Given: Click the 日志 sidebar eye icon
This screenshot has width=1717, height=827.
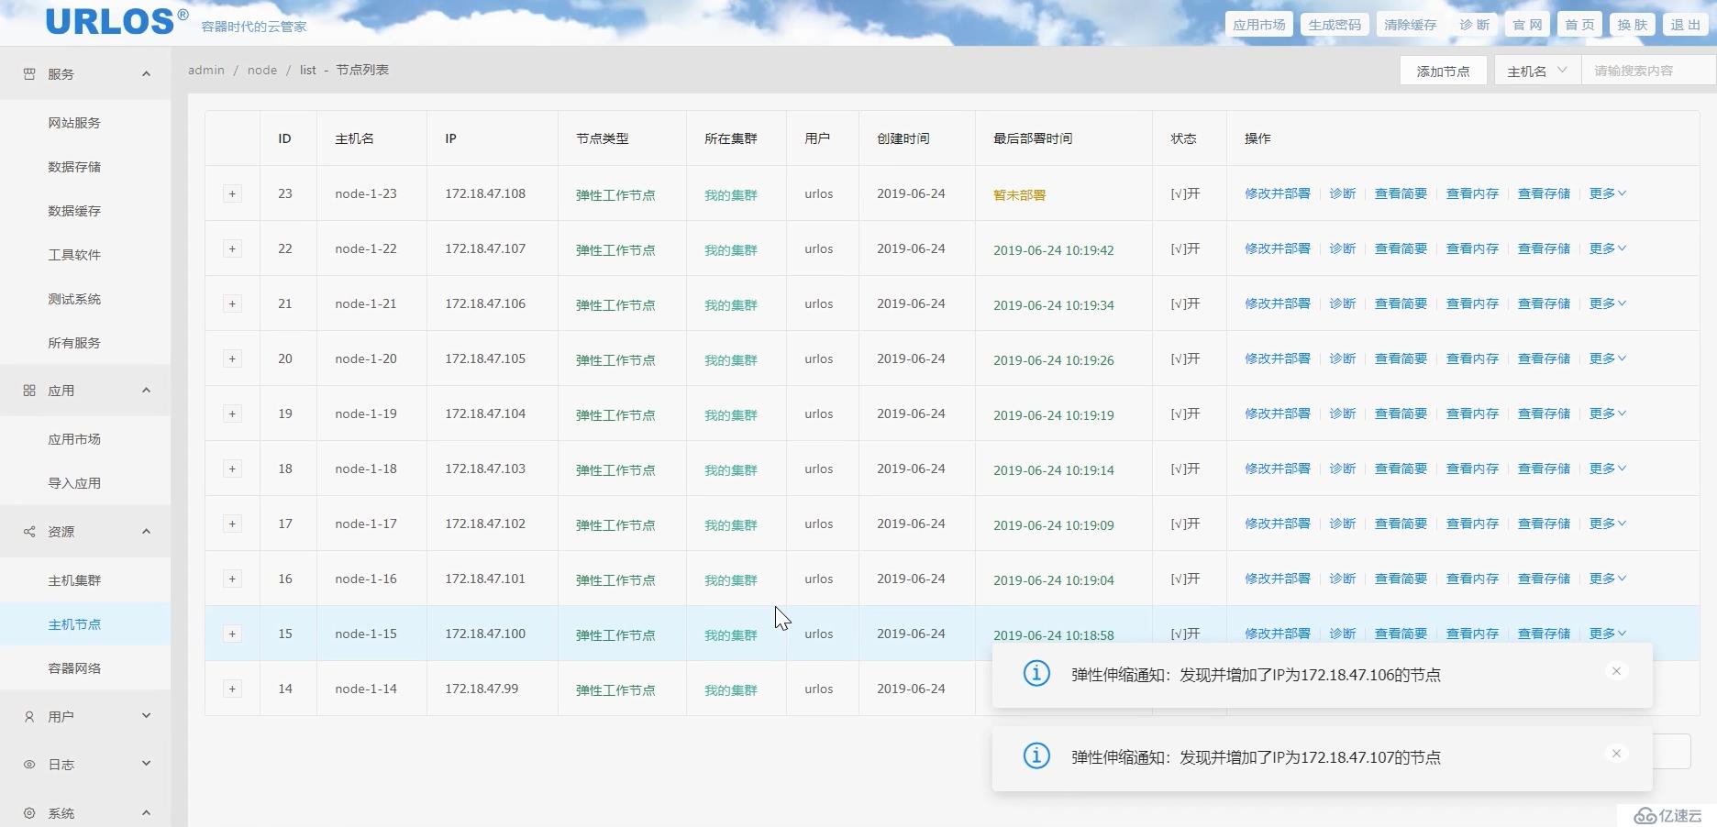Looking at the screenshot, I should tap(29, 765).
